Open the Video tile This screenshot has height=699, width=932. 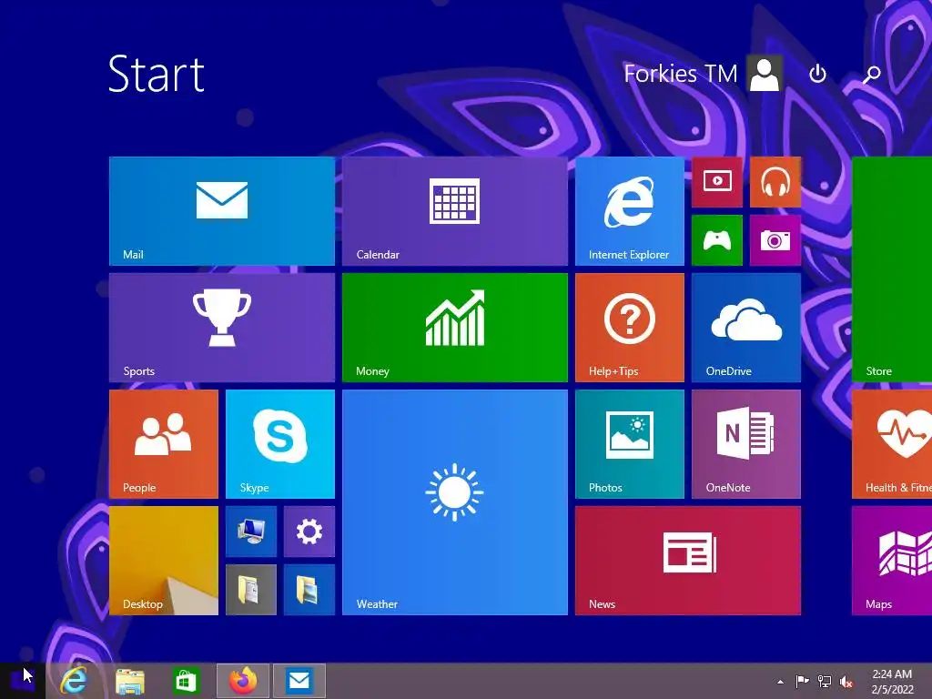[x=717, y=182]
